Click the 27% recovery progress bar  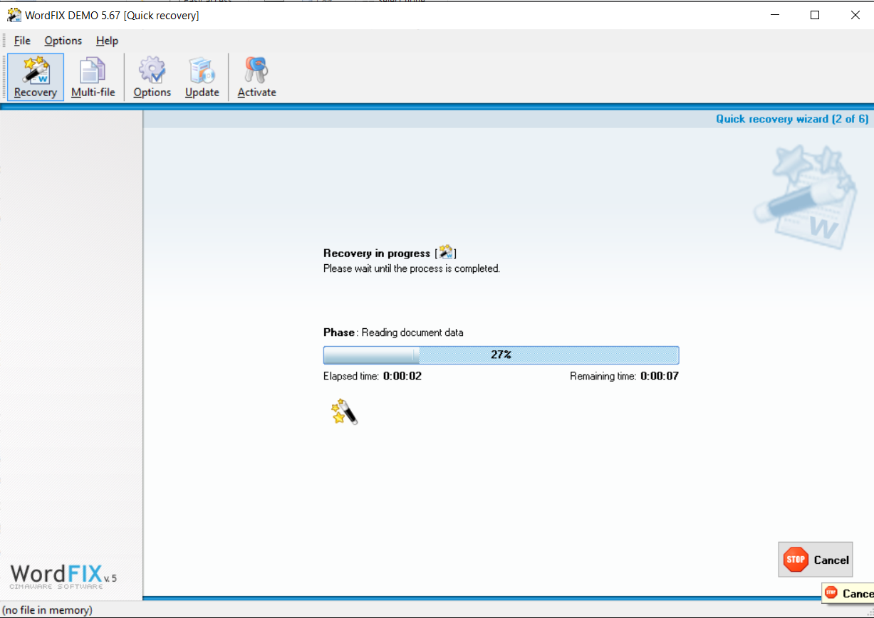501,355
